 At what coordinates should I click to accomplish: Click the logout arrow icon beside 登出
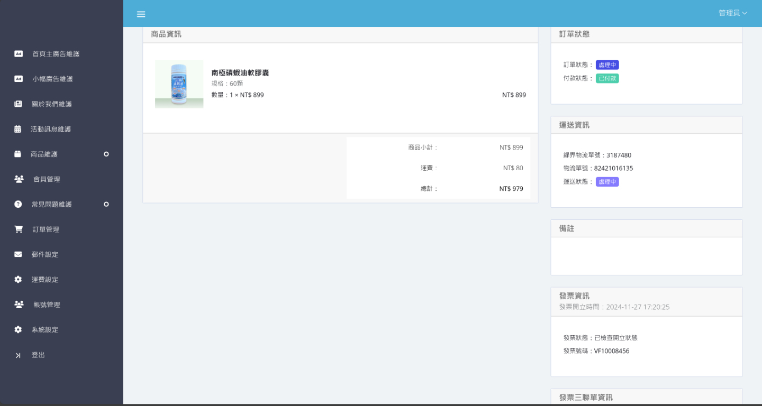(x=18, y=355)
